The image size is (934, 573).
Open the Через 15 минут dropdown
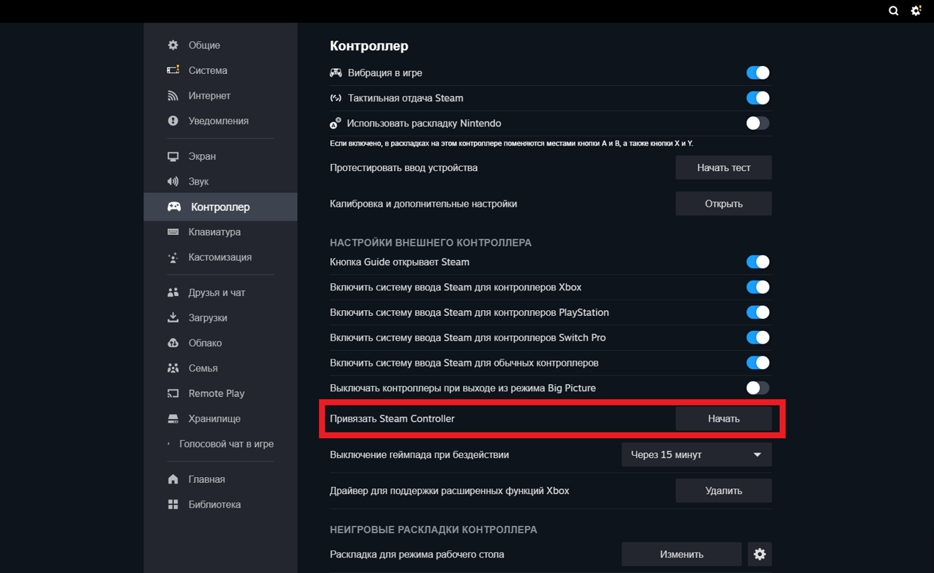(x=696, y=454)
